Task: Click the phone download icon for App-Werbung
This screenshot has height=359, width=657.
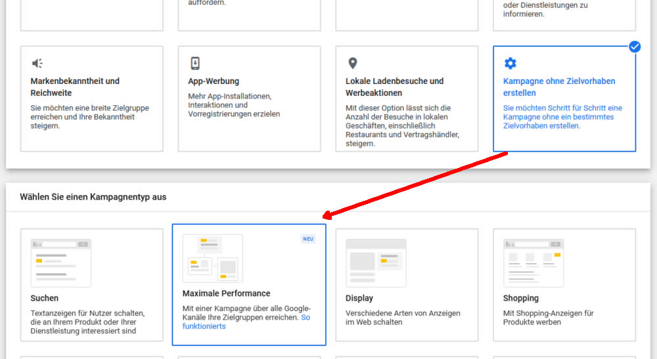Action: tap(195, 63)
